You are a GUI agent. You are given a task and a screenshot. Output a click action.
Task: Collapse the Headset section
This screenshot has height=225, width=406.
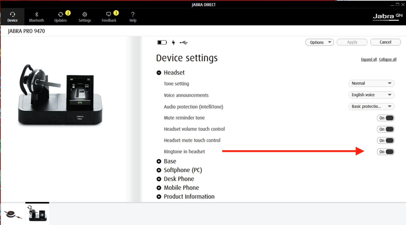[159, 73]
